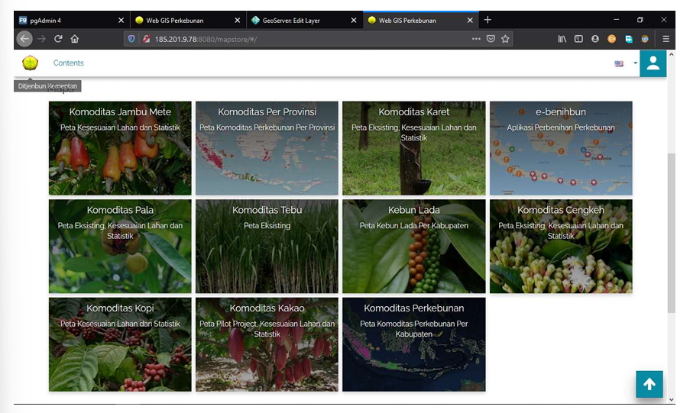The width and height of the screenshot is (690, 413).
Task: Go to the browser home page icon
Action: click(75, 39)
